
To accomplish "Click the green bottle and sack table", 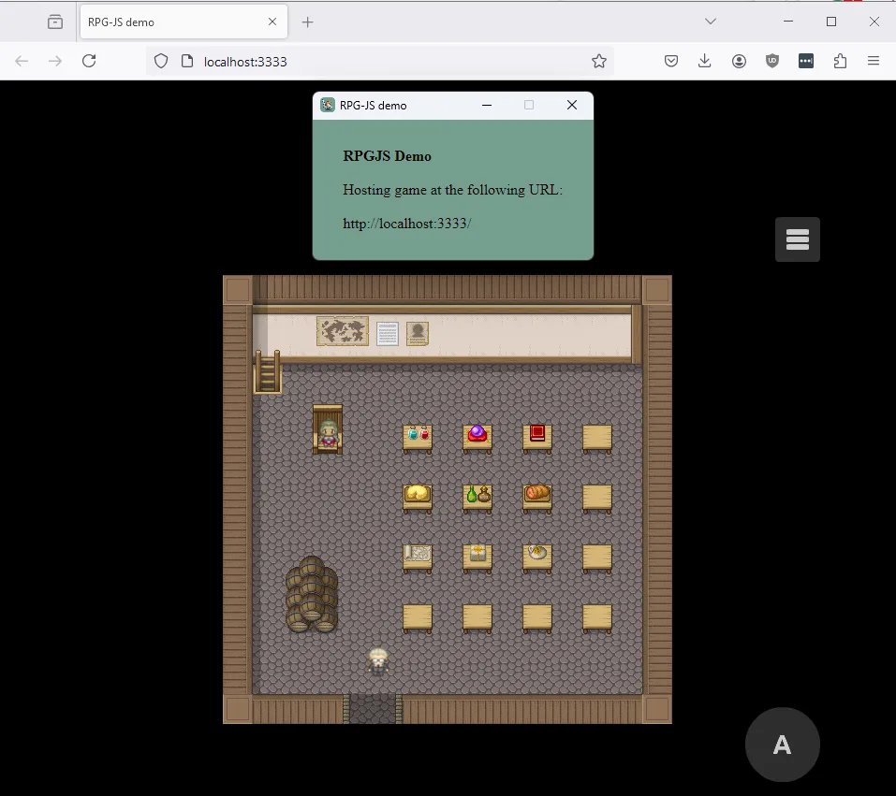I will point(477,499).
